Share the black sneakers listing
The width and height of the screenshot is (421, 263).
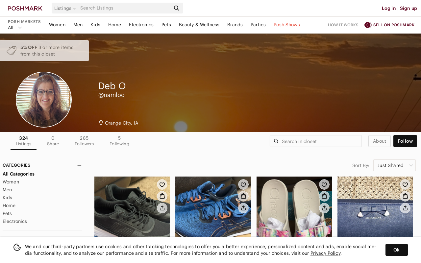click(x=162, y=208)
